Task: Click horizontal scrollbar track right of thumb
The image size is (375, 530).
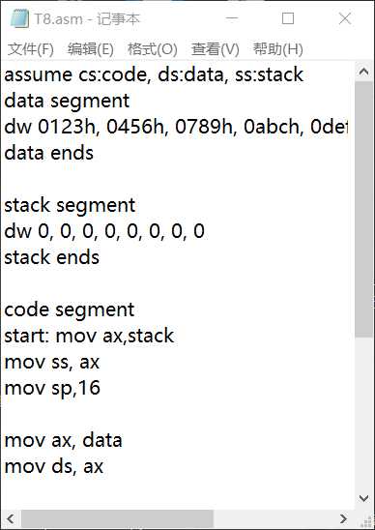Action: tap(274, 518)
